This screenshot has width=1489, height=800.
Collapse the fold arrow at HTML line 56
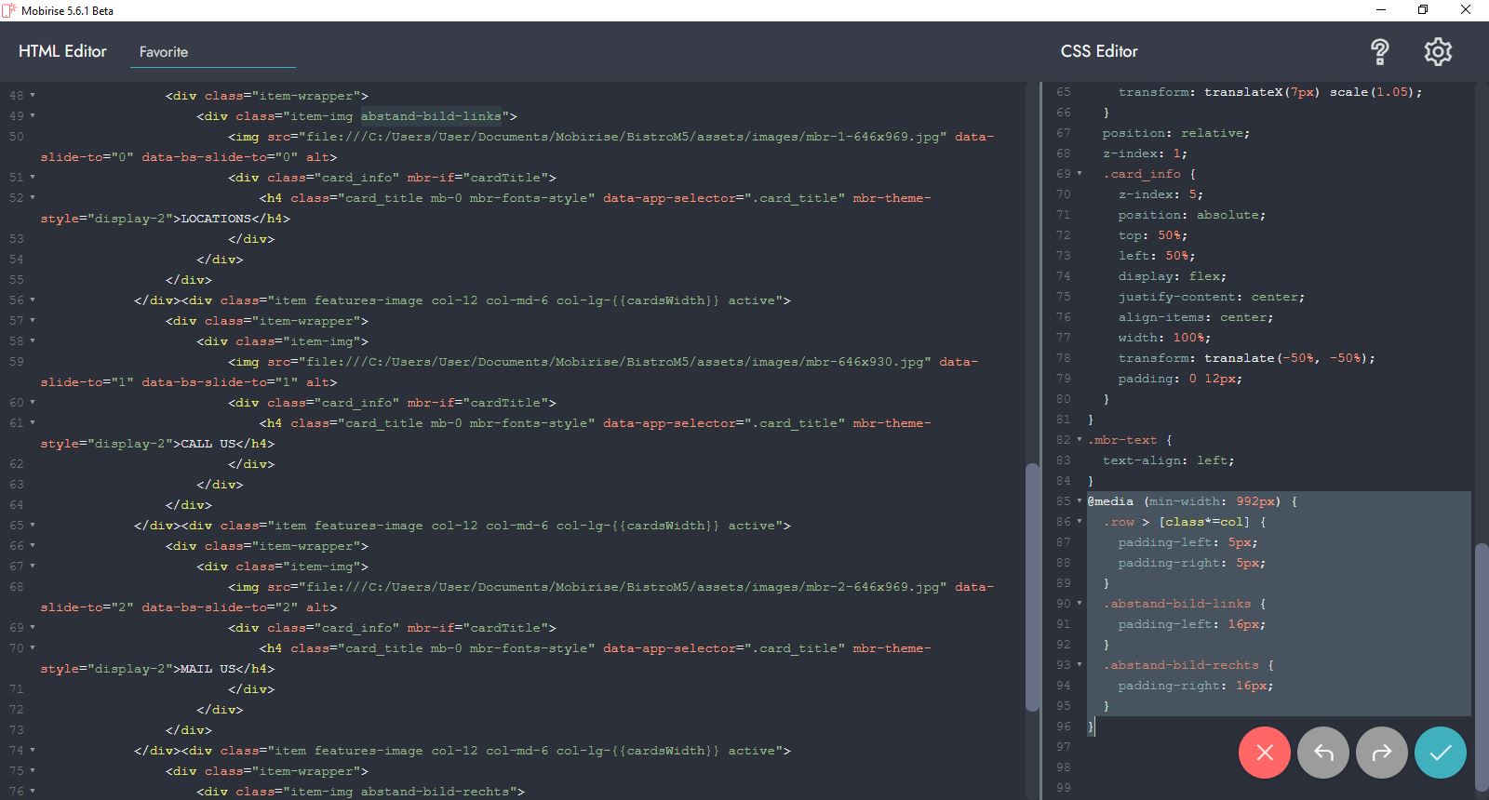[33, 300]
